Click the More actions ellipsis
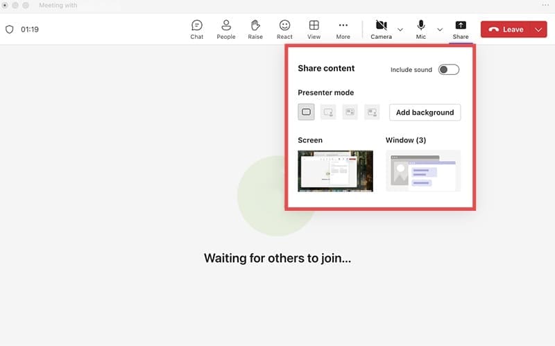The image size is (555, 346). (x=343, y=29)
